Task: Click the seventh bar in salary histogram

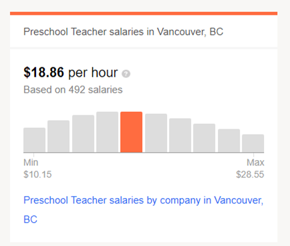Action: pos(180,135)
